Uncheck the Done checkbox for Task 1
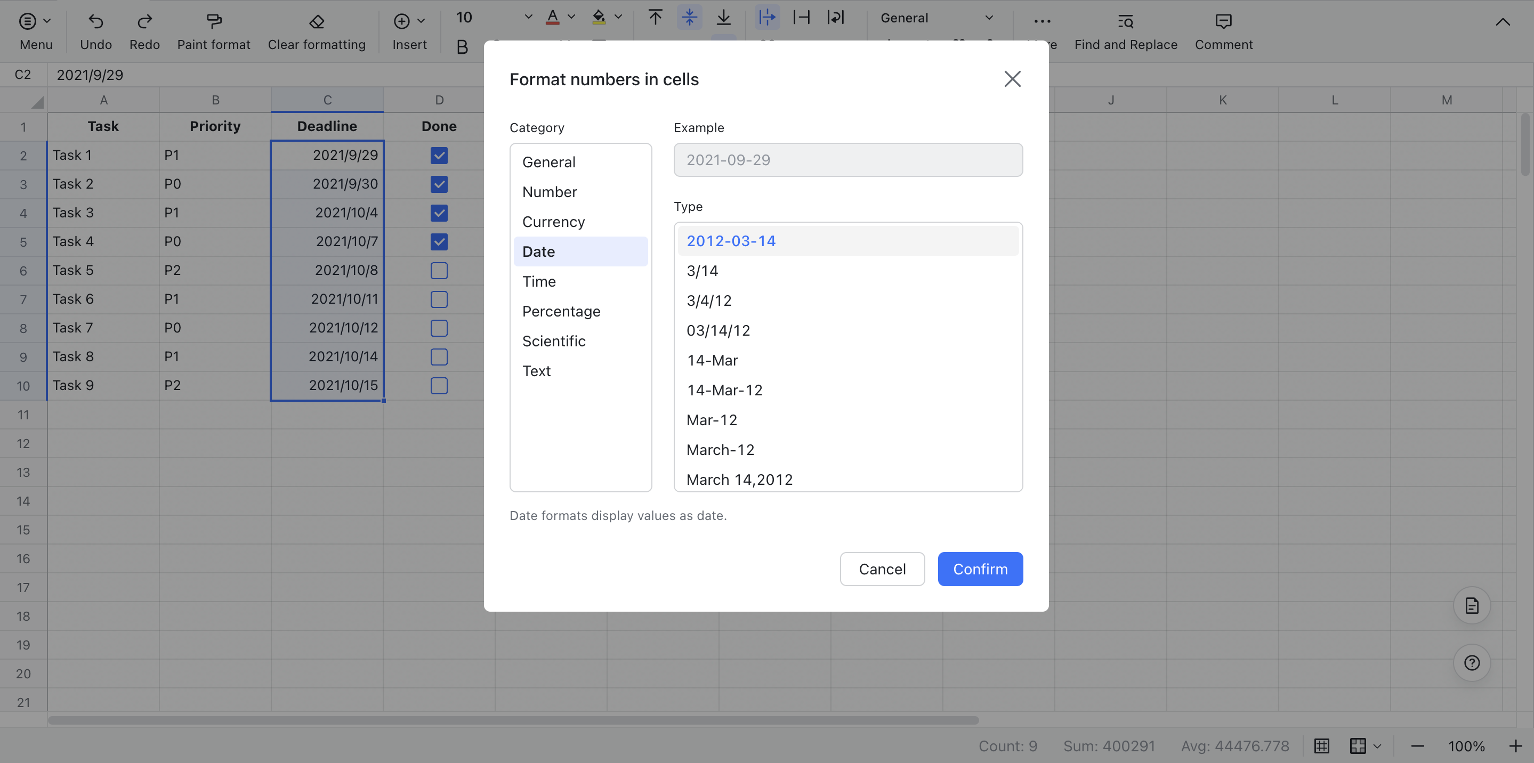This screenshot has height=763, width=1534. (439, 156)
